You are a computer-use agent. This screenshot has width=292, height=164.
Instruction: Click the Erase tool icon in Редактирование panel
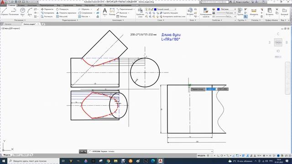(x=98, y=9)
